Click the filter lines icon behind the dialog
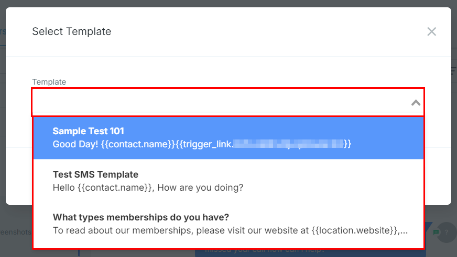This screenshot has height=257, width=457. coord(454,71)
